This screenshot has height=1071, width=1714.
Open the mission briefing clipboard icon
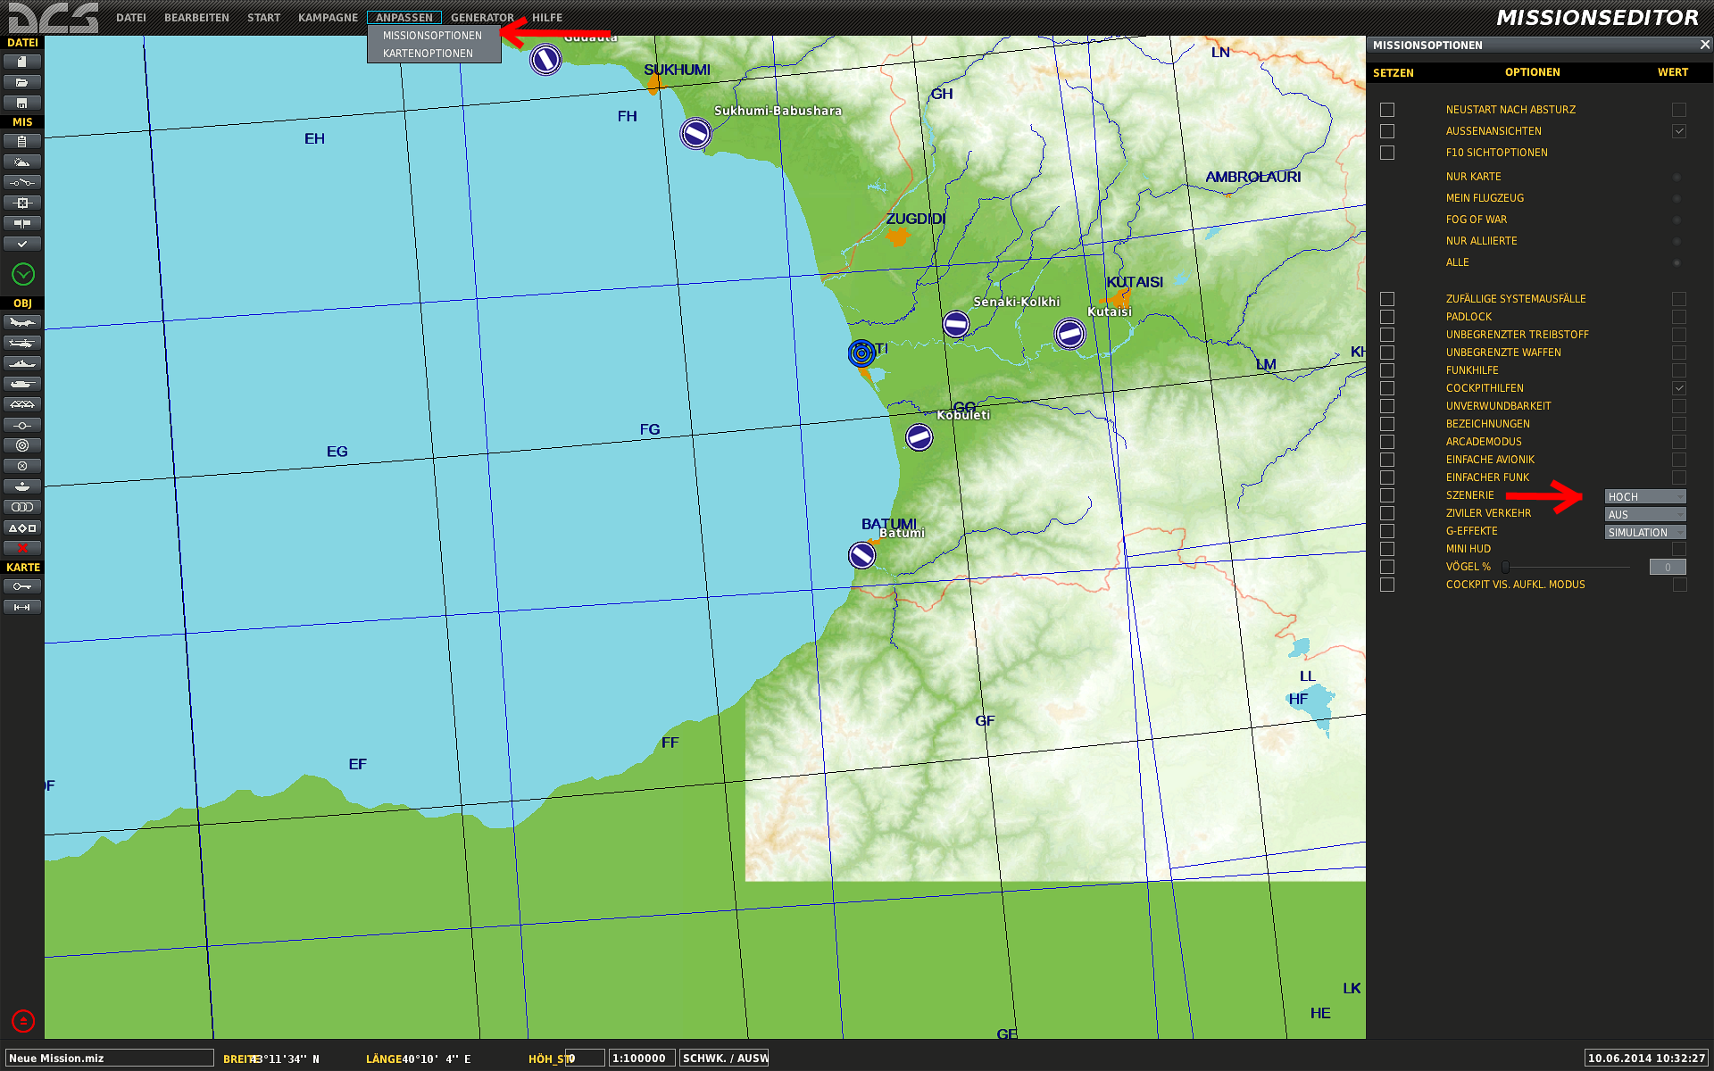click(22, 141)
